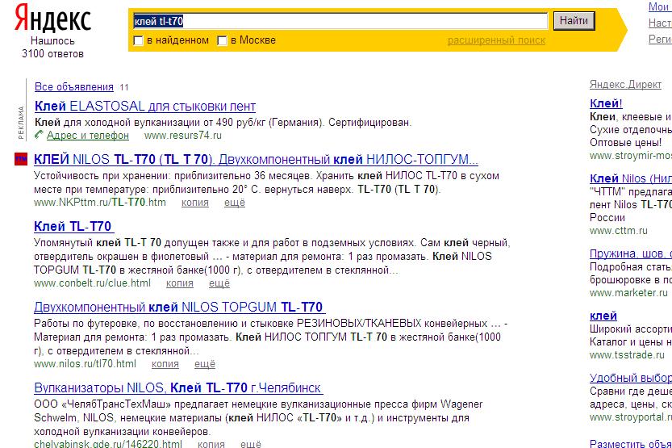This screenshot has height=448, width=672.
Task: Open the Все объявления link
Action: [74, 86]
